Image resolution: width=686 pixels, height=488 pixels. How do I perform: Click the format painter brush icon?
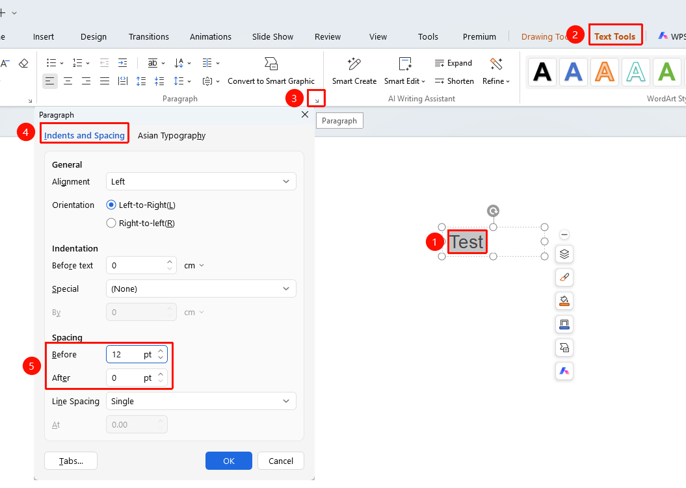(564, 277)
